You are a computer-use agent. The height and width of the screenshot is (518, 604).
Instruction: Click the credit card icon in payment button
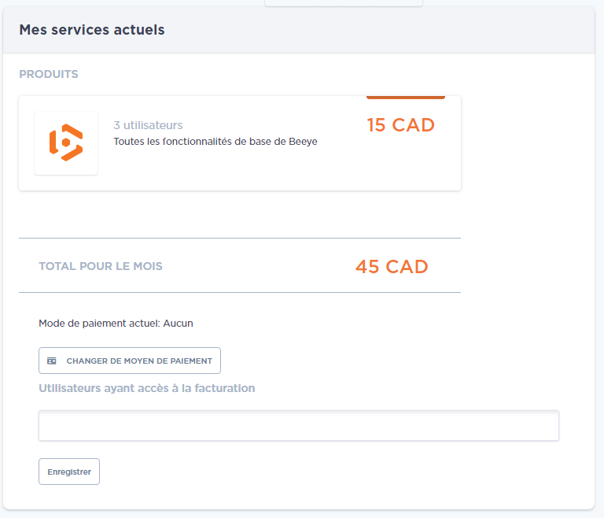pyautogui.click(x=52, y=361)
